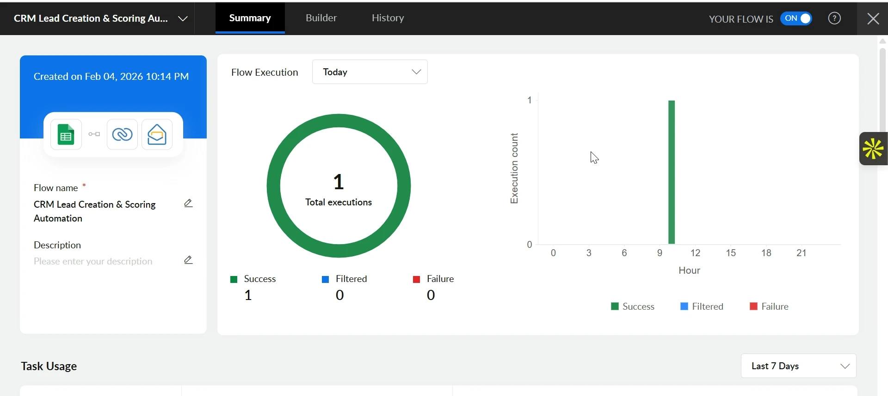Image resolution: width=888 pixels, height=396 pixels.
Task: Switch to the History tab
Action: coord(388,18)
